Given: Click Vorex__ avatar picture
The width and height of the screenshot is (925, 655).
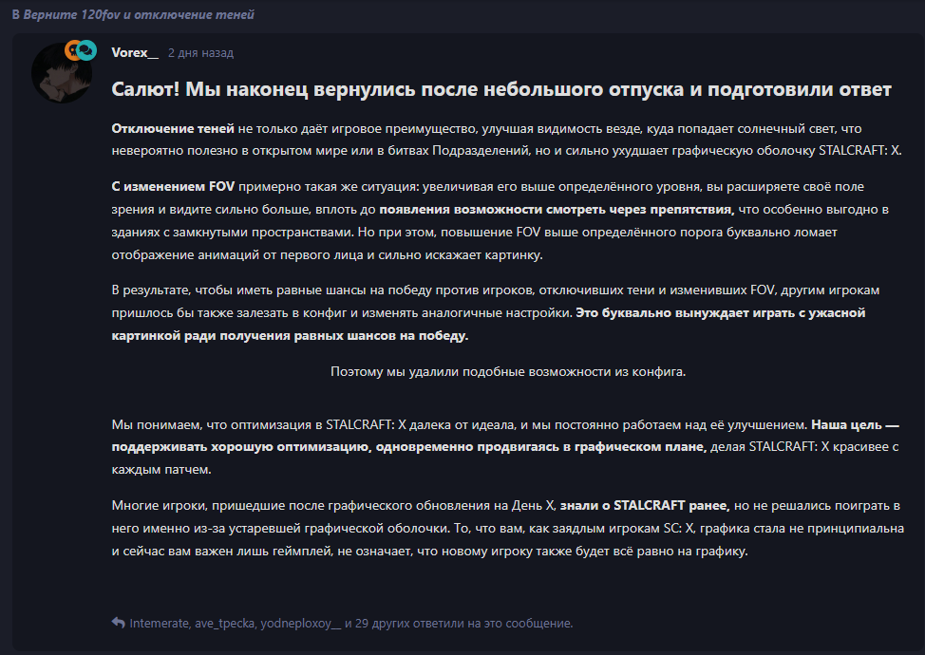Looking at the screenshot, I should tap(62, 73).
